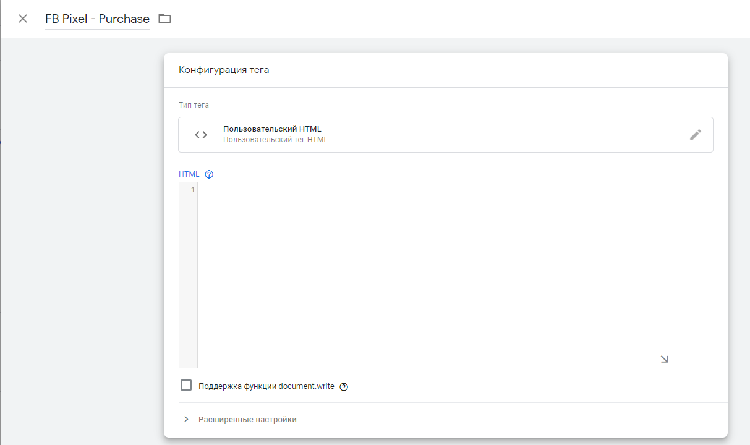Click line number 1 in editor gutter
The image size is (750, 445).
pyautogui.click(x=192, y=190)
